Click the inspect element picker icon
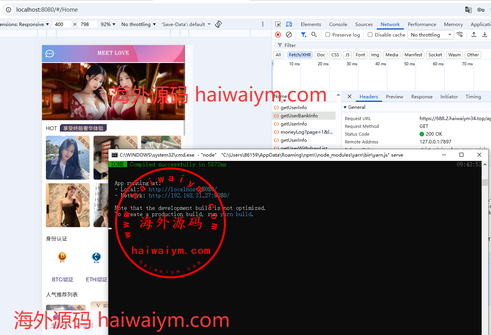Viewport: 491px width, 335px height. click(278, 24)
